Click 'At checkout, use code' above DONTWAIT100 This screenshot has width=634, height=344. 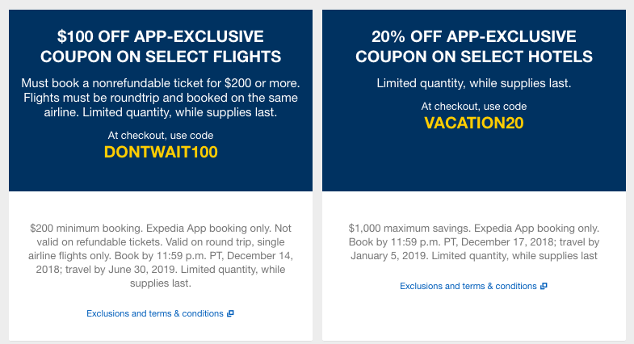click(161, 135)
